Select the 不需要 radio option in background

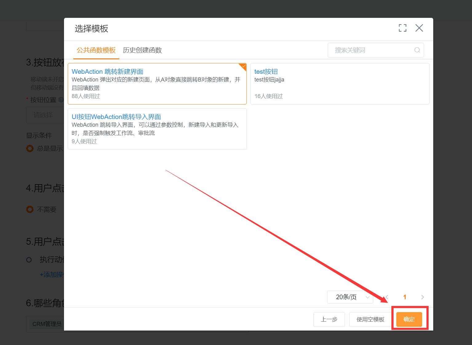(x=30, y=209)
